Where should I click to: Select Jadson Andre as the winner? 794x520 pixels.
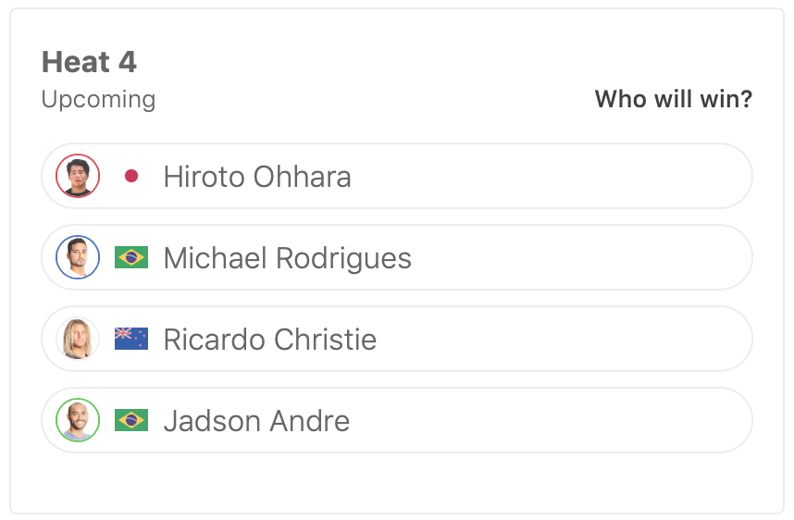pyautogui.click(x=555, y=420)
